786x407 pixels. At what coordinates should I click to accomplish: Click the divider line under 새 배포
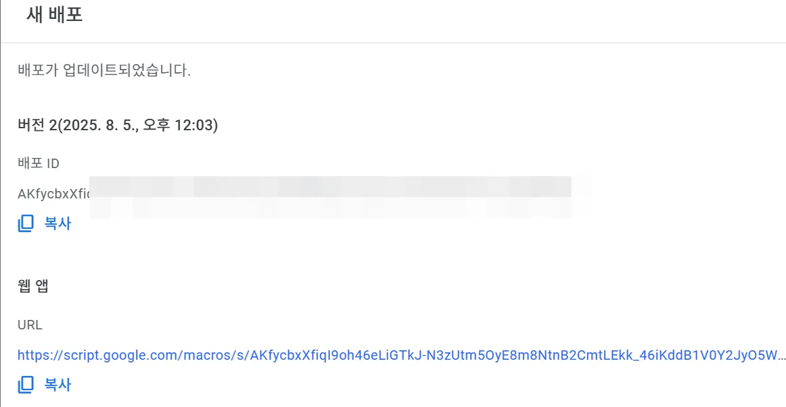click(392, 43)
